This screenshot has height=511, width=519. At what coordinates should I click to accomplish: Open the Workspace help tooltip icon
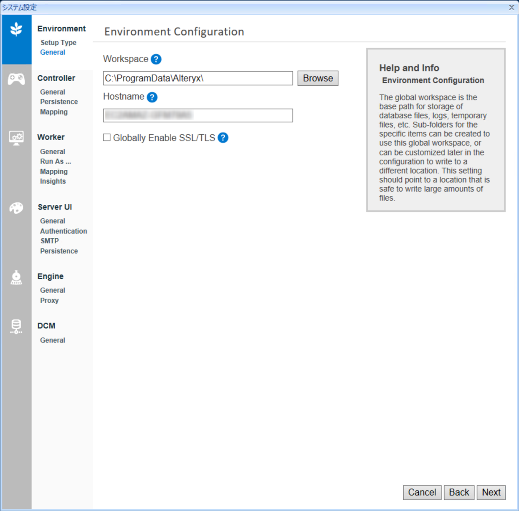pyautogui.click(x=155, y=59)
